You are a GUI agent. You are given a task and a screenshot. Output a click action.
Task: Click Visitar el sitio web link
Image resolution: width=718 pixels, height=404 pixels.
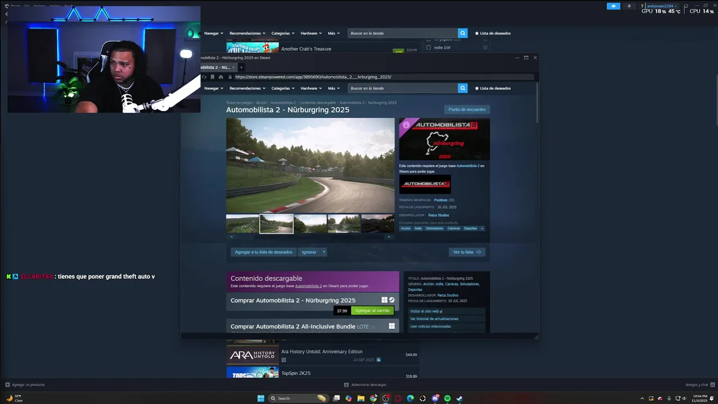(426, 311)
